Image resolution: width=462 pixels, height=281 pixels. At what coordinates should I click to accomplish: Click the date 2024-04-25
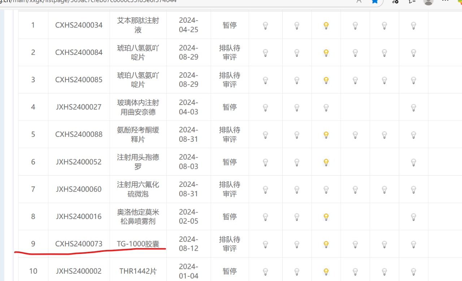[188, 25]
